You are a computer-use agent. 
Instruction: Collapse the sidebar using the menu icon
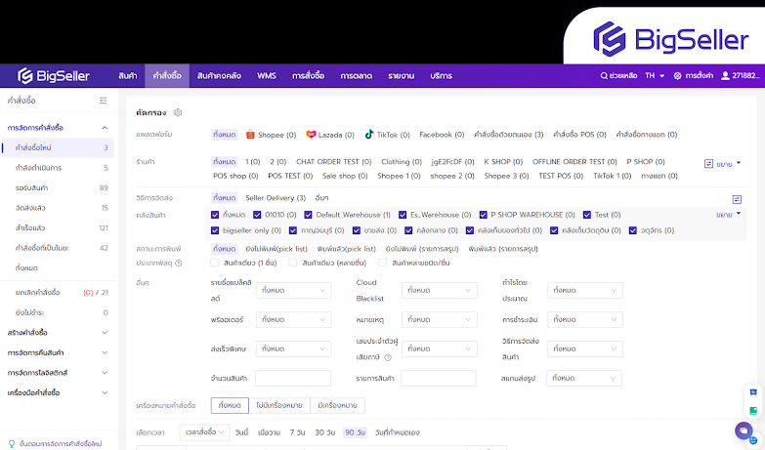[104, 101]
